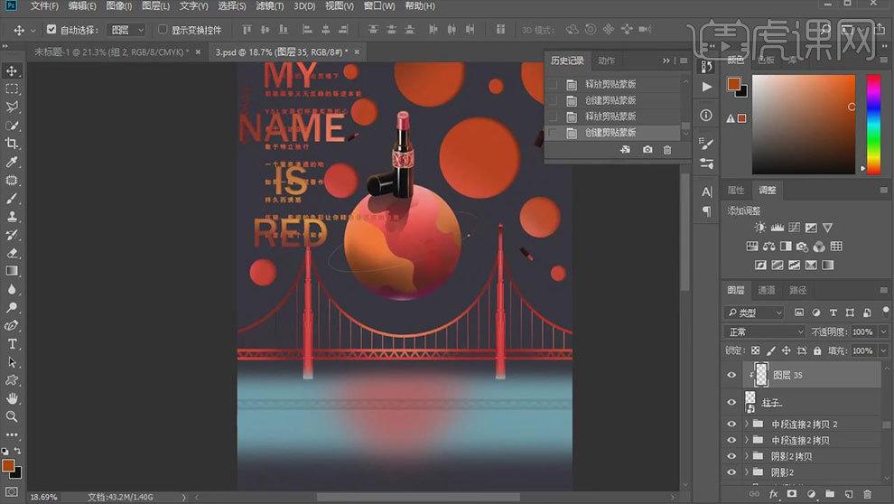The height and width of the screenshot is (504, 894).
Task: Hide the 阴影2 拷贝 group
Action: pos(731,456)
